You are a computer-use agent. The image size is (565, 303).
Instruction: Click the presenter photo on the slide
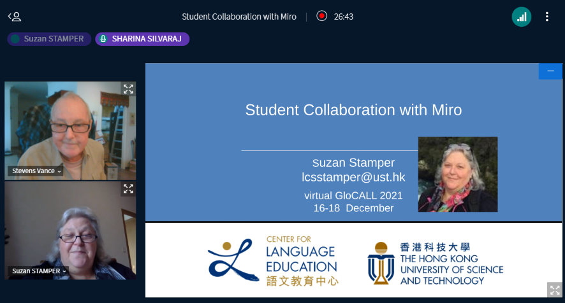(x=458, y=174)
